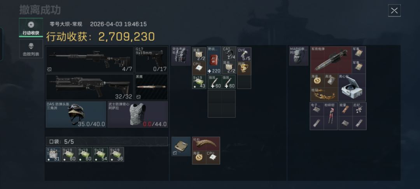Select the G17 9x19mm pistol slot

[151, 59]
